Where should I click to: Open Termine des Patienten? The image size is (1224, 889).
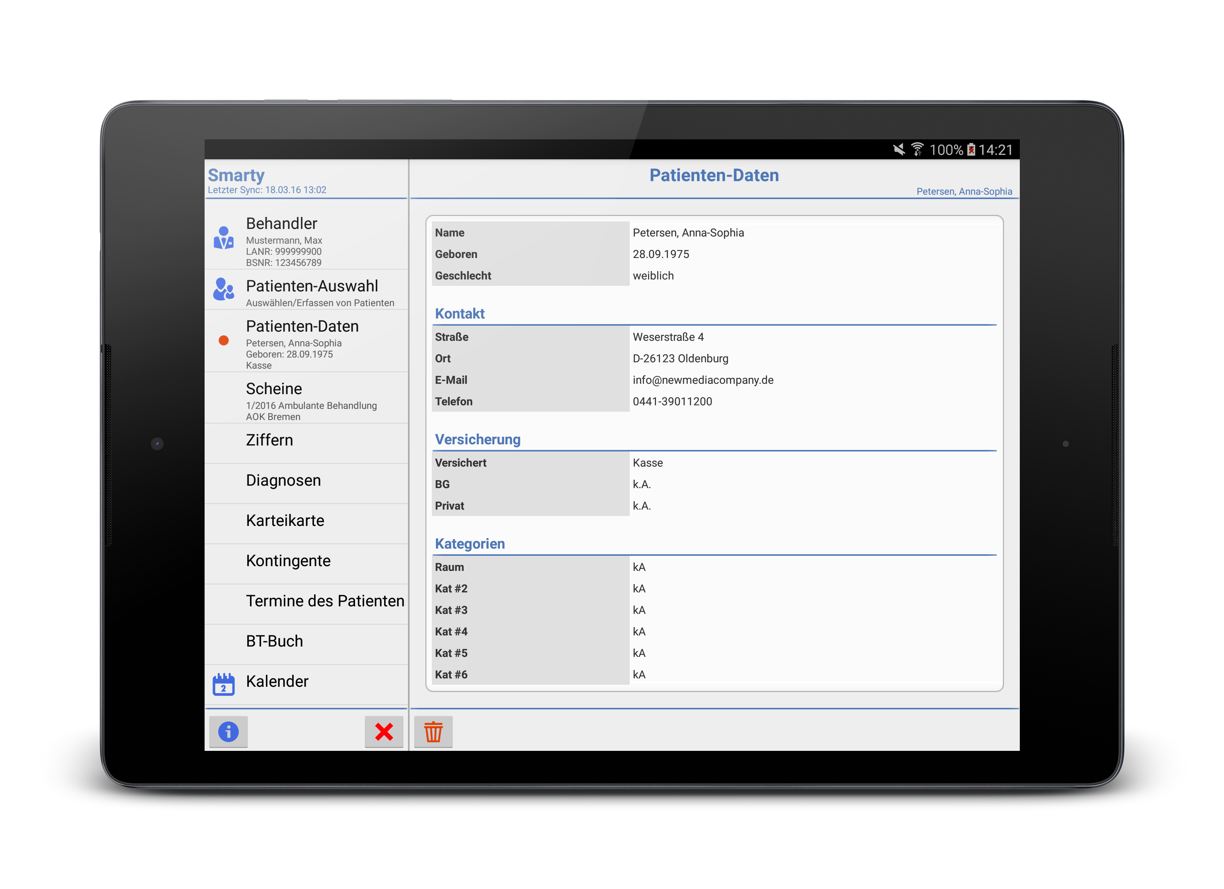pyautogui.click(x=306, y=604)
